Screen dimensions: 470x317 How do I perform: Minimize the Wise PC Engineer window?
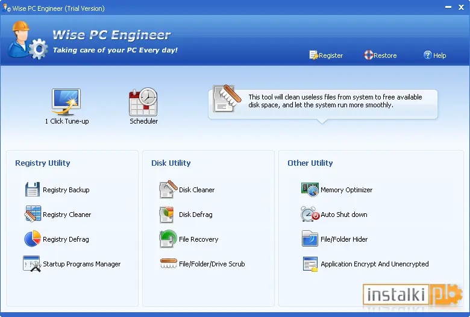coord(448,7)
